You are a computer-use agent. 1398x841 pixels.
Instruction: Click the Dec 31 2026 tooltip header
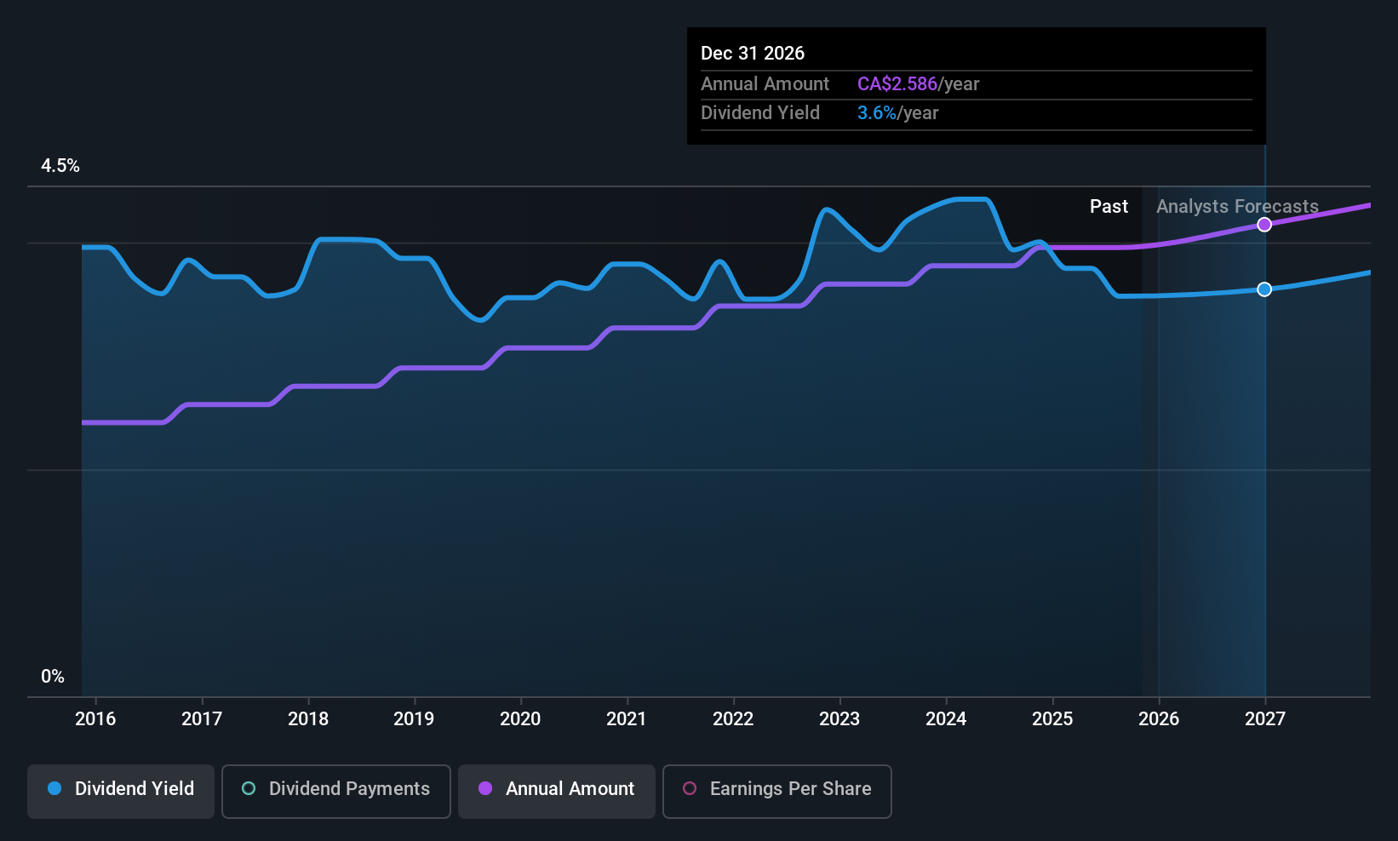pos(753,54)
